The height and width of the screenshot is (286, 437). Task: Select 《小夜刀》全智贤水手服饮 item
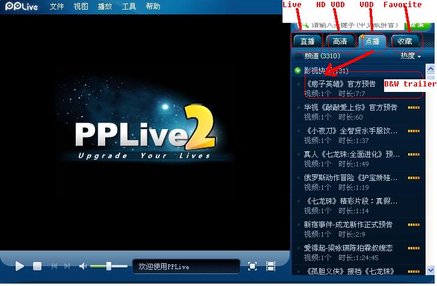coord(359,135)
